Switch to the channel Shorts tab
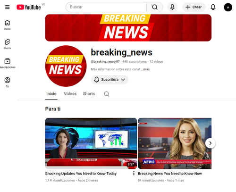236x192 pixels. [x=89, y=94]
